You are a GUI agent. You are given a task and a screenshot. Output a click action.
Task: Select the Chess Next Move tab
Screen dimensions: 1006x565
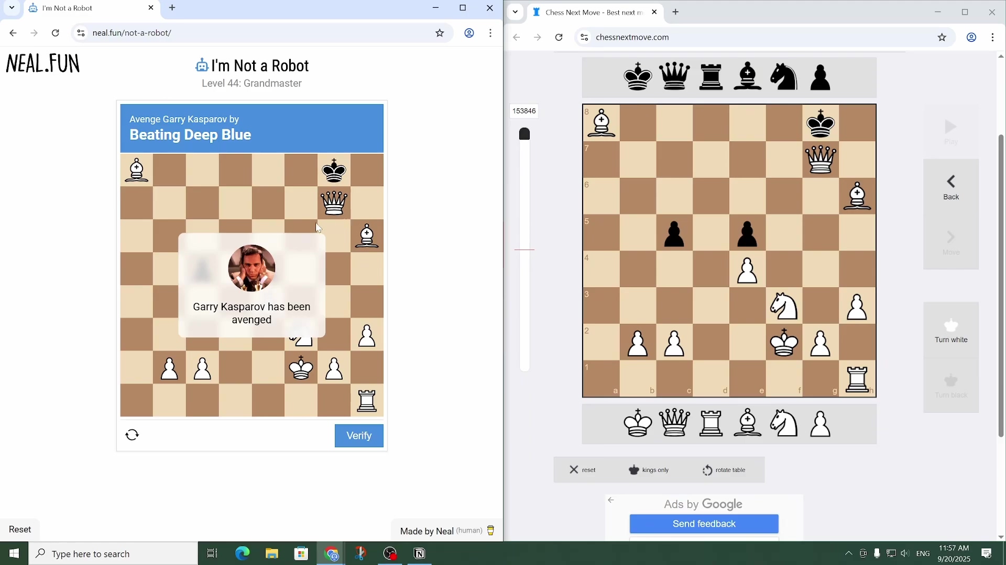[x=595, y=13]
